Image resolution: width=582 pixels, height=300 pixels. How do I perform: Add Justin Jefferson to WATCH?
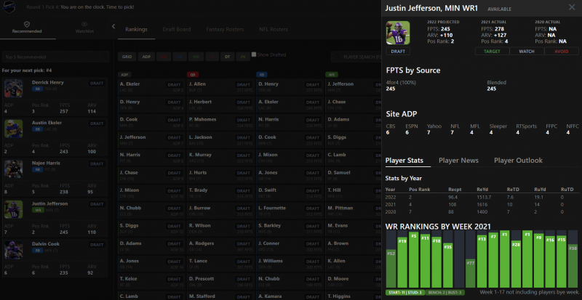pos(527,51)
